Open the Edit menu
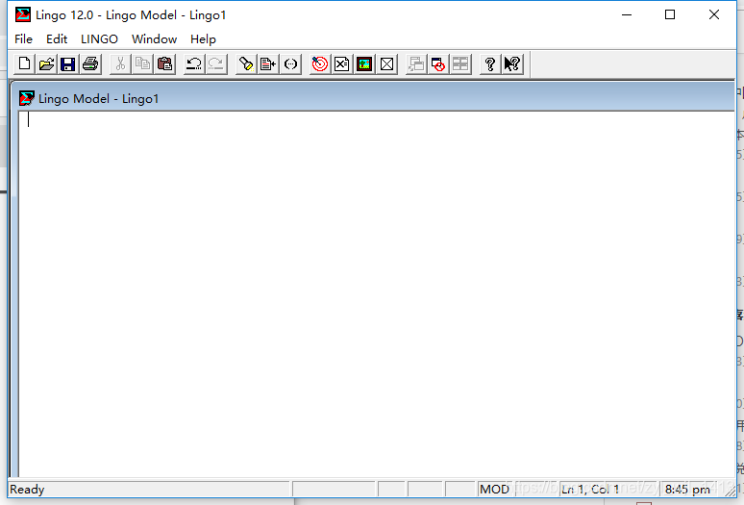744x505 pixels. coord(57,38)
